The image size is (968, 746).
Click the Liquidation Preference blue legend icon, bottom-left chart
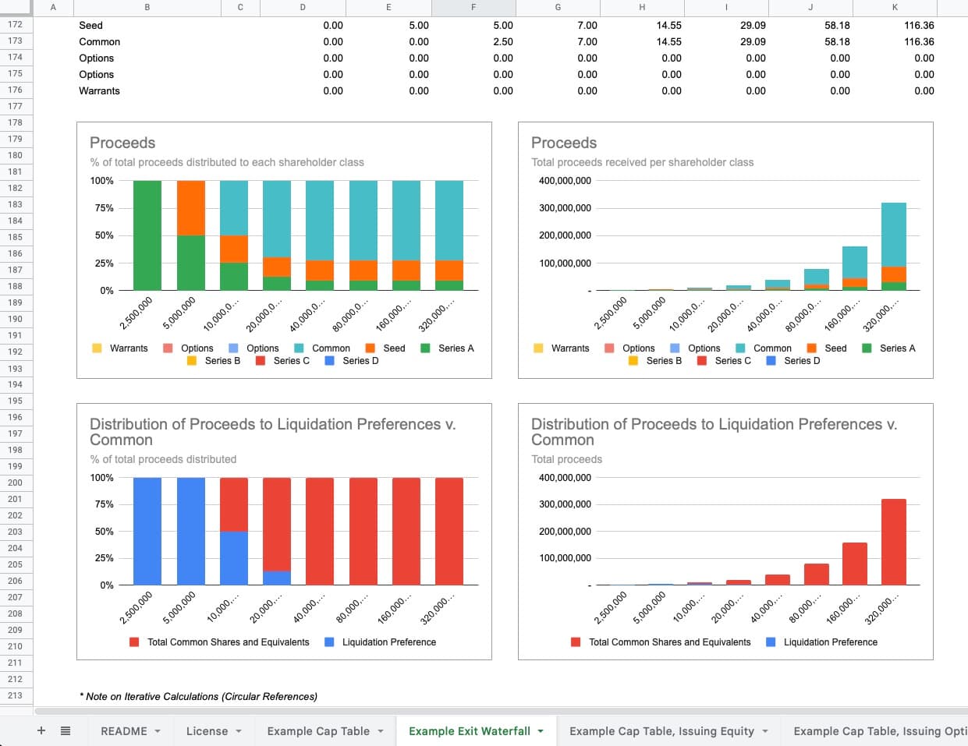tap(329, 642)
